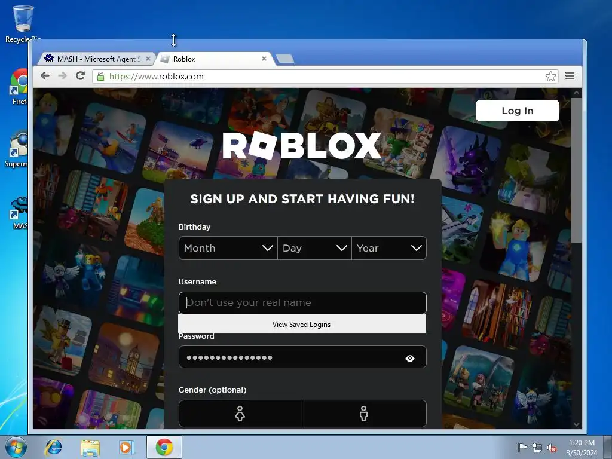Open the Month dropdown
This screenshot has height=459, width=612.
[x=228, y=248]
